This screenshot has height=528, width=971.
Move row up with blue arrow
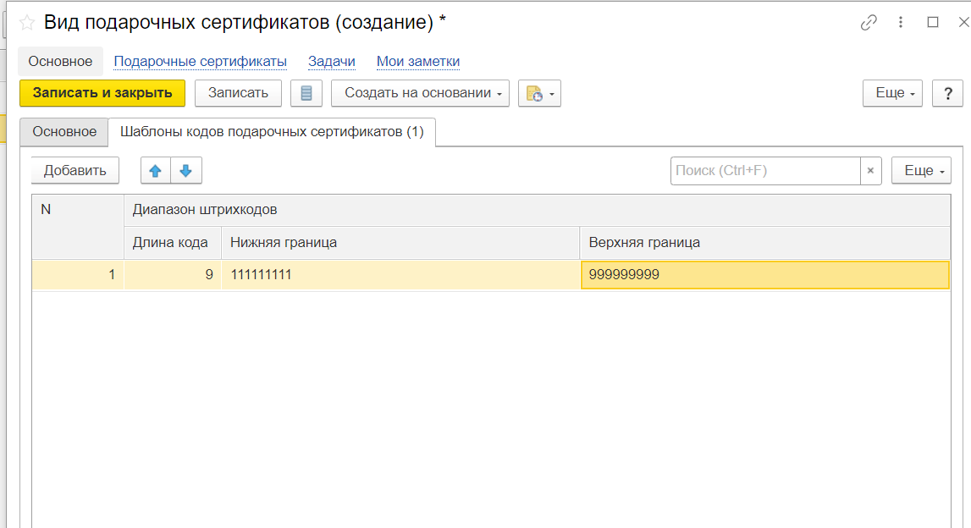(155, 171)
